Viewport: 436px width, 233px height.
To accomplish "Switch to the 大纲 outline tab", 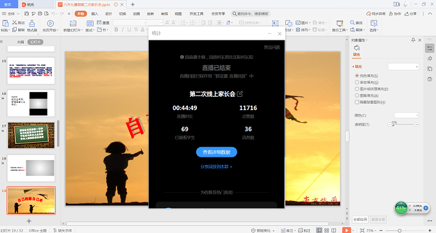I will [21, 42].
